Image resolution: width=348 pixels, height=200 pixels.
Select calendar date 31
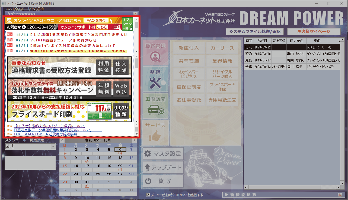click(x=87, y=182)
